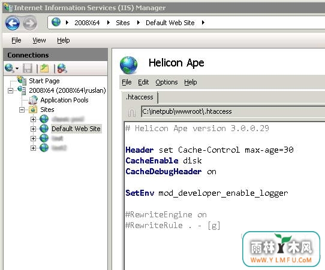Screen dimensions: 325x270
Task: Open the Helicon Ape File menu
Action: pos(127,82)
